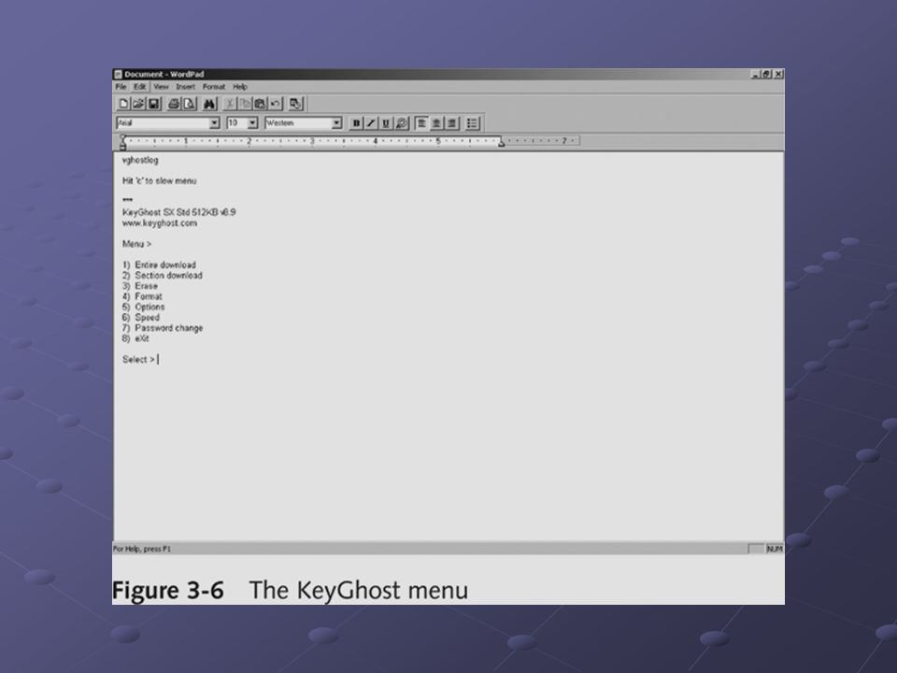This screenshot has height=673, width=897.
Task: Align text to the right
Action: click(452, 123)
